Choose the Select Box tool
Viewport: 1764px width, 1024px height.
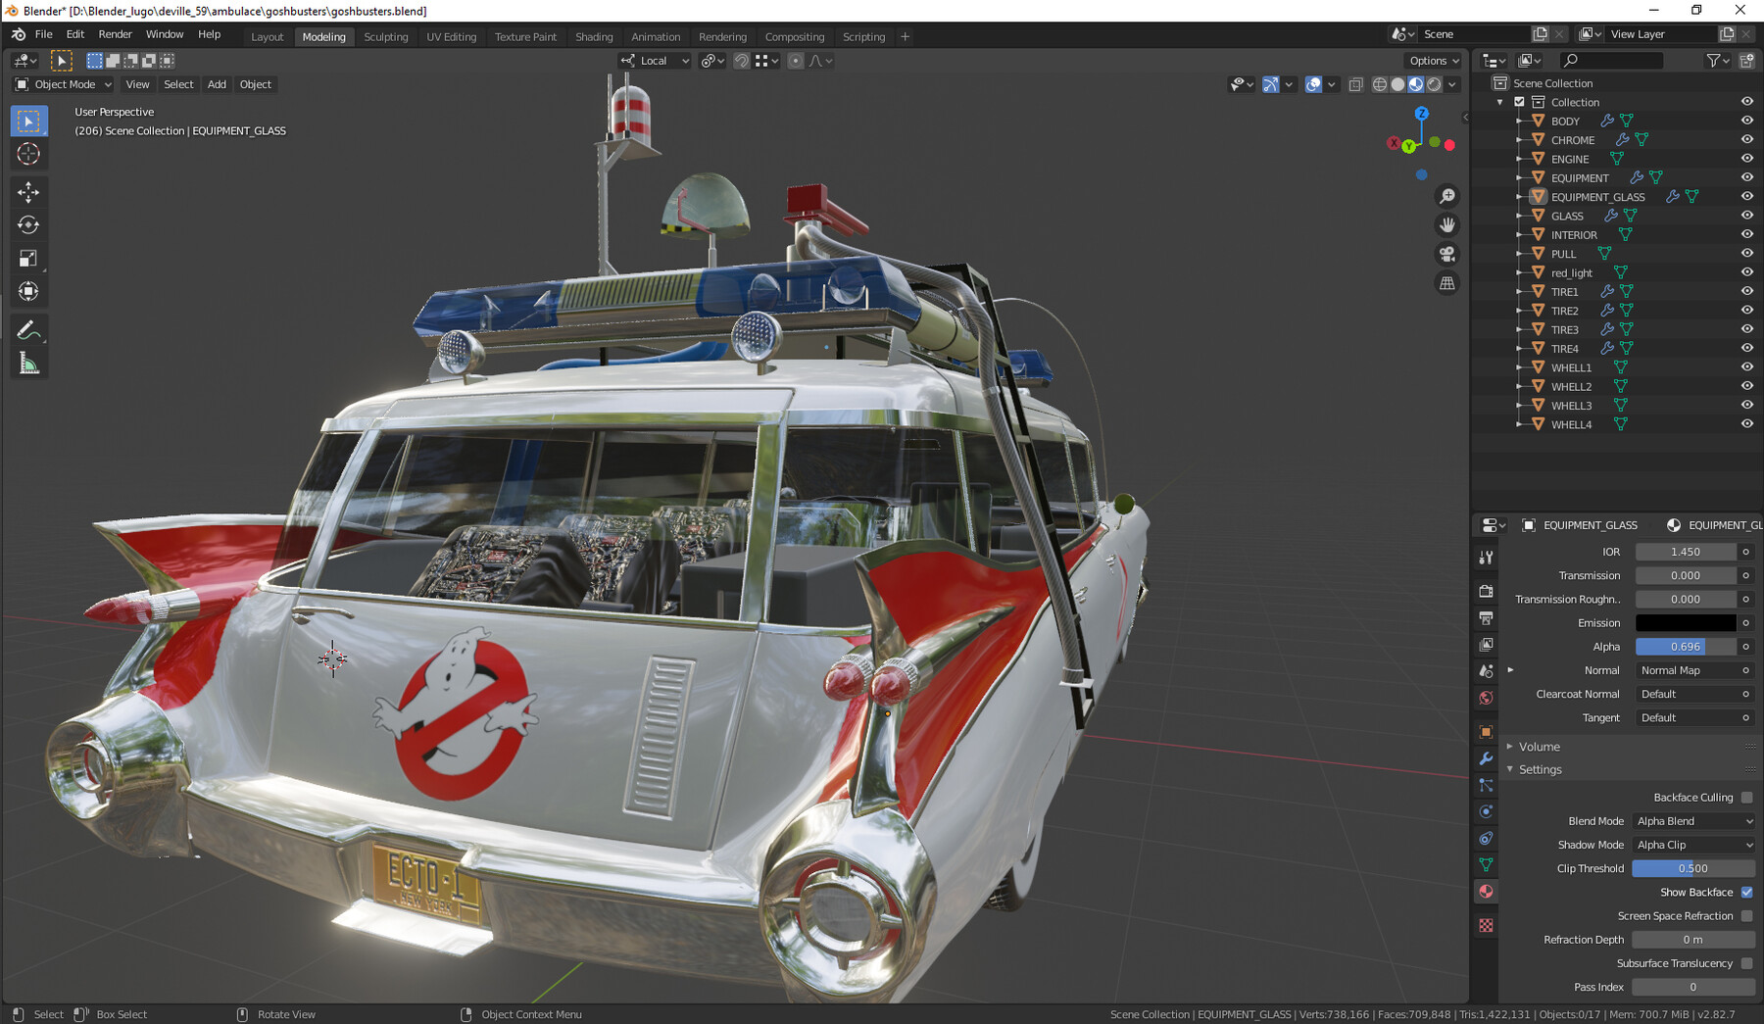[28, 121]
